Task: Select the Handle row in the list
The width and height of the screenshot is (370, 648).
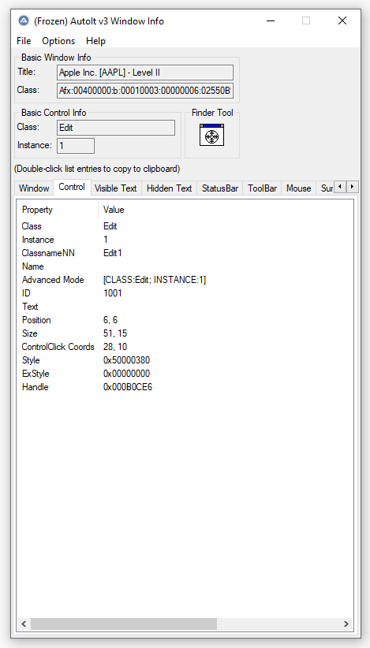Action: [x=185, y=387]
